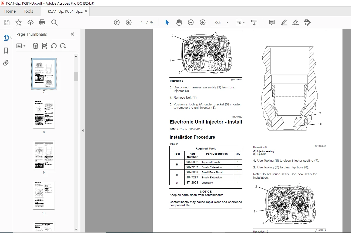
Task: Select the KCA1-Up, KCB1-Up document tab
Action: click(x=65, y=11)
